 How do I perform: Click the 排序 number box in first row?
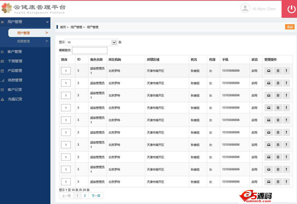pos(66,71)
